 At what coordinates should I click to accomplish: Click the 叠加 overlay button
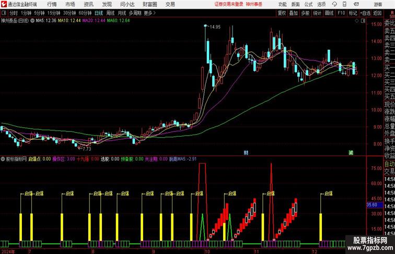pos(294,13)
